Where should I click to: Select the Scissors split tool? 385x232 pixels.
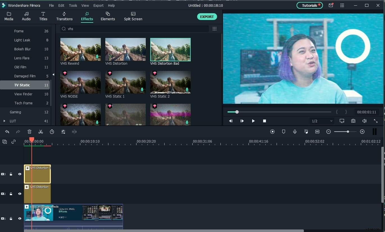[40, 131]
